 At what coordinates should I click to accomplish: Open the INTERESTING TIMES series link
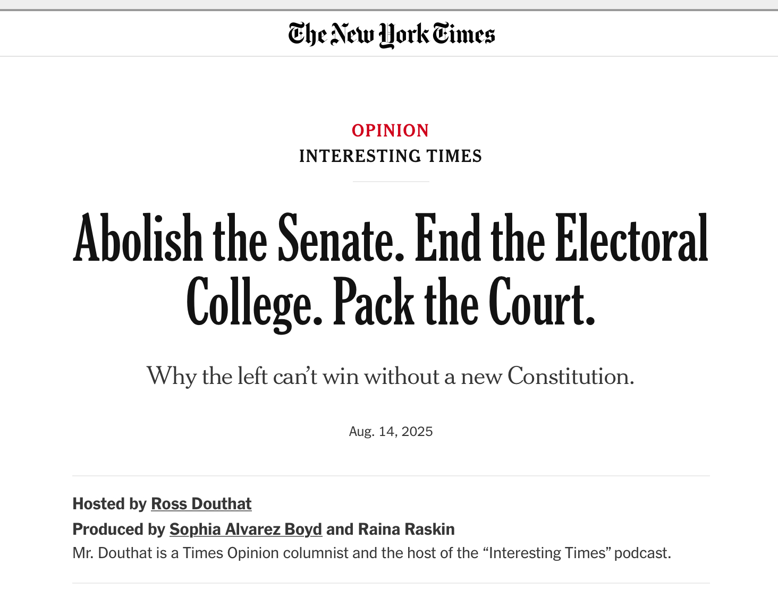391,156
